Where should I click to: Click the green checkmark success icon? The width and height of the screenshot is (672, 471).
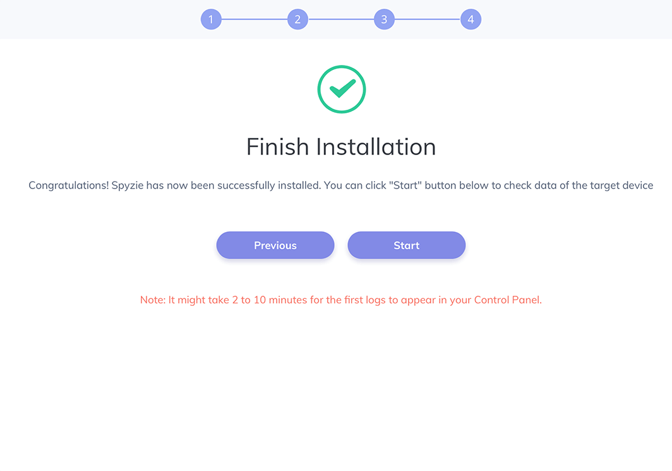341,90
